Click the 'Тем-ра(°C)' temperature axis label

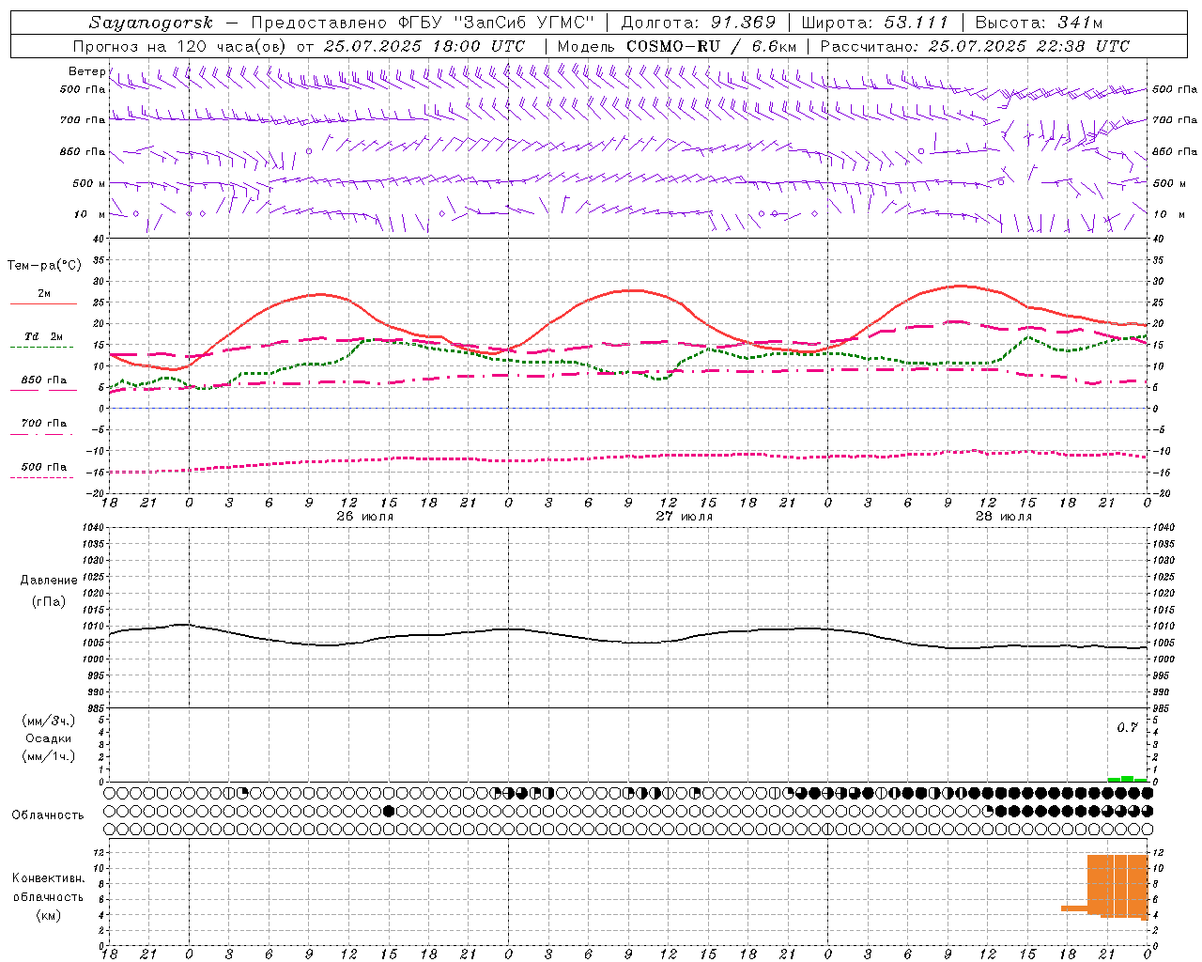(44, 266)
